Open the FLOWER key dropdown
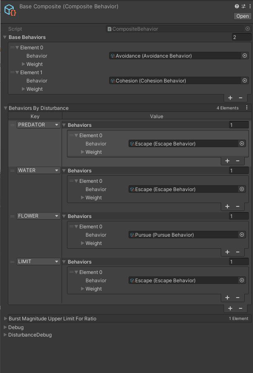Screen dimensions: 253x373 (x=38, y=216)
